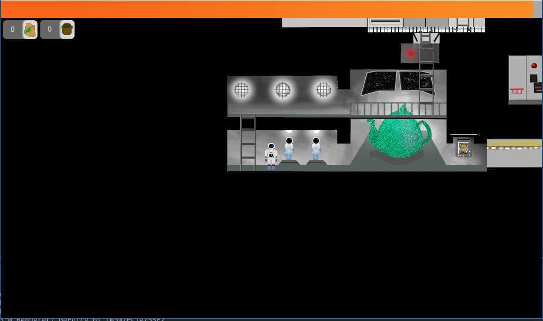Click the brown jar inventory icon
543x321 pixels.
67,30
